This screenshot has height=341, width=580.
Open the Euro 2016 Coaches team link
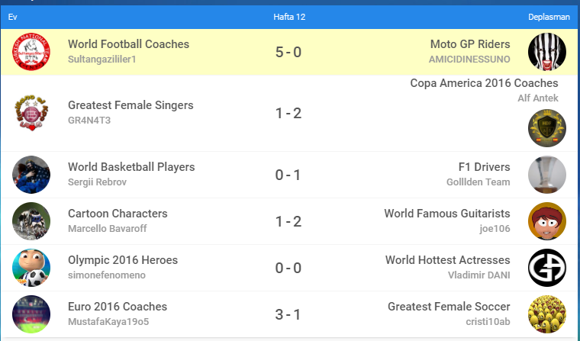point(118,307)
